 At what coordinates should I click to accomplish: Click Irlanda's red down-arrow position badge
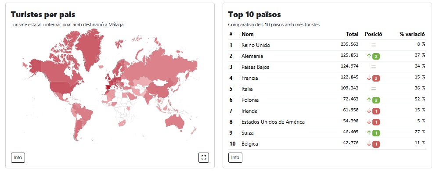pos(374,111)
